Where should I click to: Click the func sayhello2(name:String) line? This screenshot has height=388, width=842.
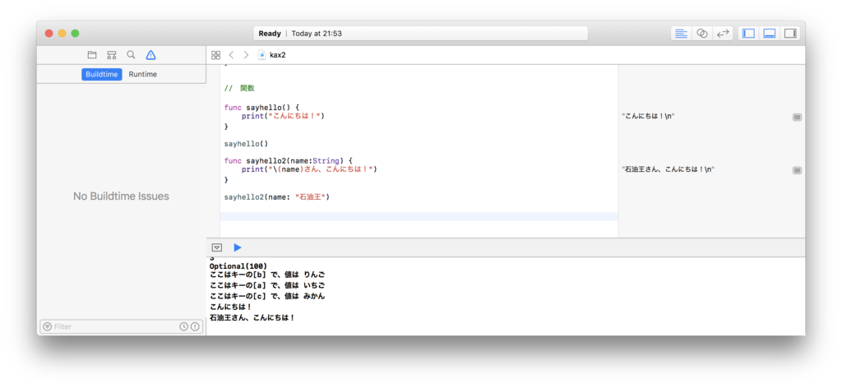pyautogui.click(x=289, y=161)
